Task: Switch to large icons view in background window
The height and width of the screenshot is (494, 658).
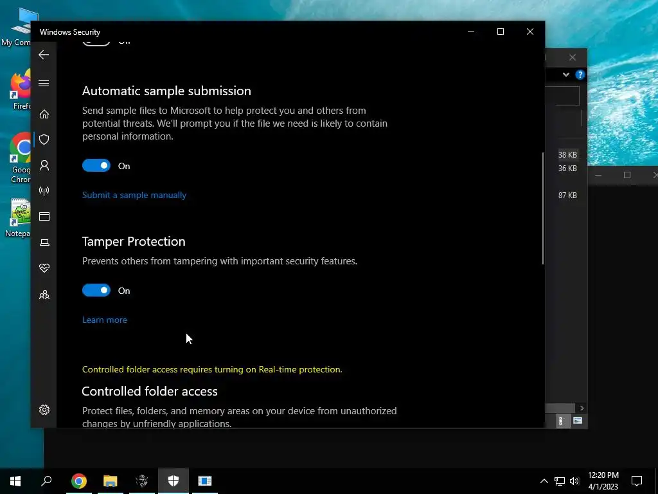Action: coord(578,421)
